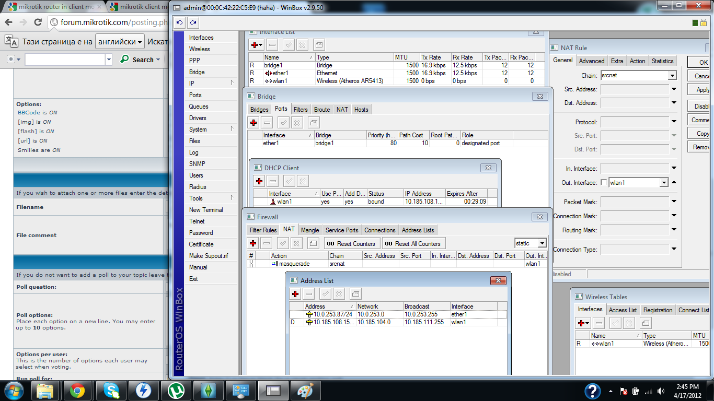Click the enable checkmark icon in Bridge window
This screenshot has height=401, width=714.
(x=283, y=123)
